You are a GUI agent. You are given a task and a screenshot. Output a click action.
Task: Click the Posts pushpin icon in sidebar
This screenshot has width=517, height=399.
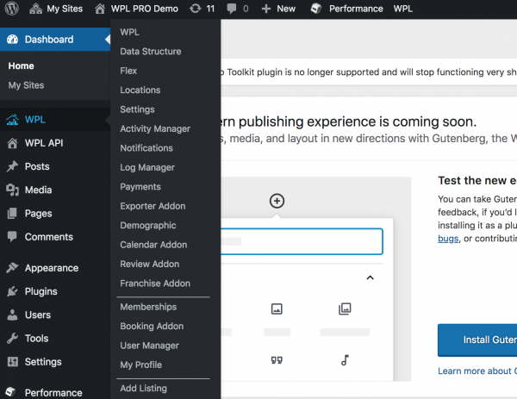[12, 166]
